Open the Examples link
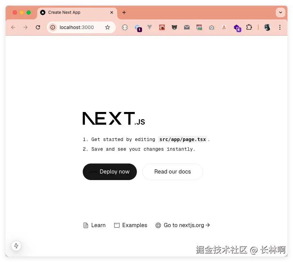The width and height of the screenshot is (293, 262). pyautogui.click(x=130, y=225)
